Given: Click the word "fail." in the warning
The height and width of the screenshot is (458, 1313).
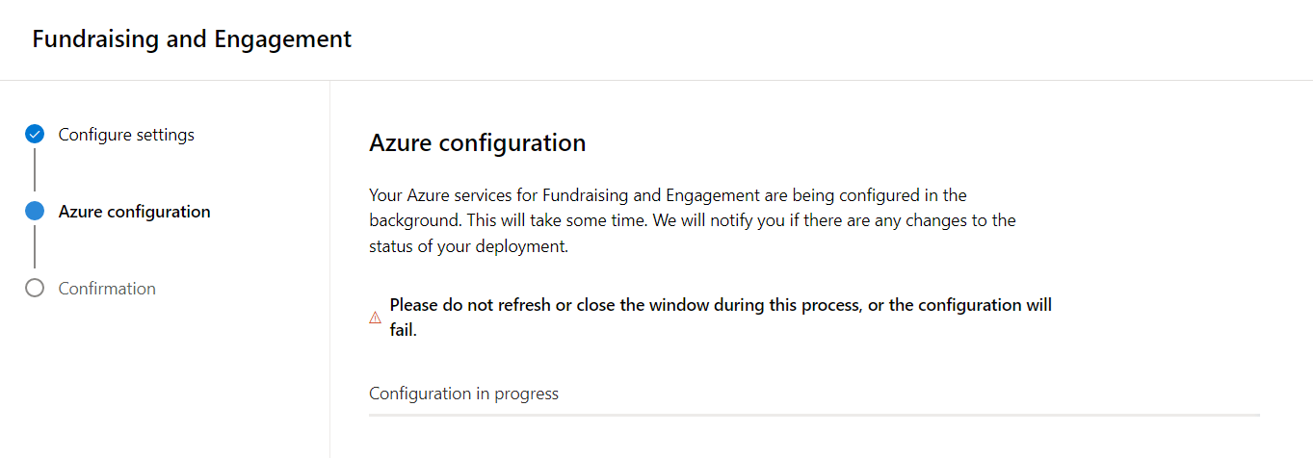Looking at the screenshot, I should (404, 330).
